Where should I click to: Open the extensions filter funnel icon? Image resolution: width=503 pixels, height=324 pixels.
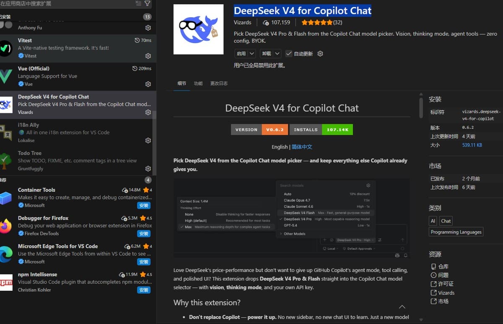pos(148,3)
